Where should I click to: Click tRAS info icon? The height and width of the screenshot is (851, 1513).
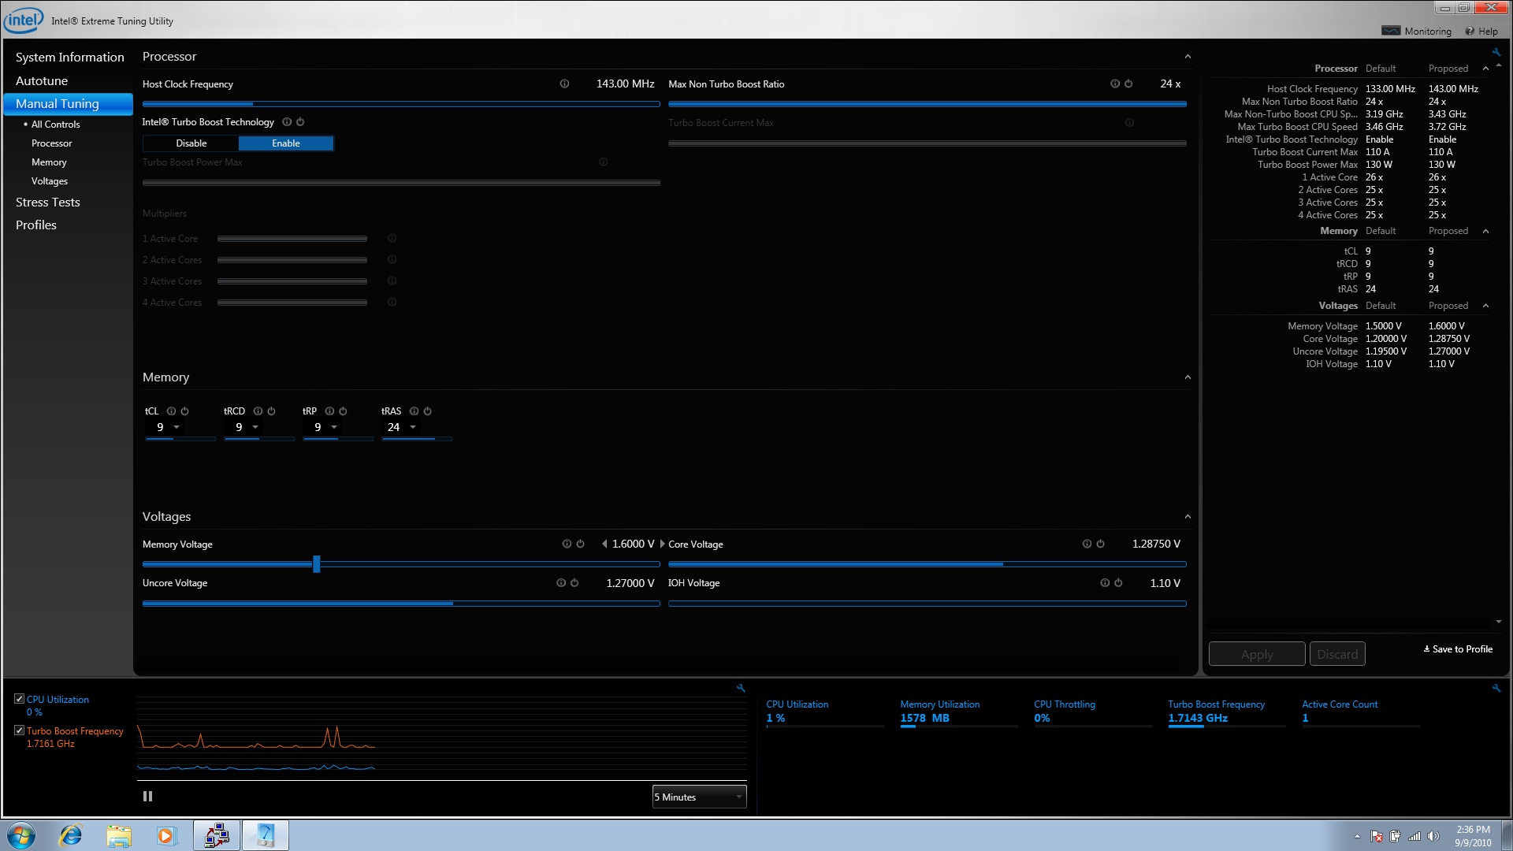coord(414,411)
